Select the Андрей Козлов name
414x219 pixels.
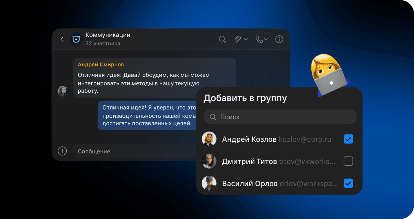click(x=249, y=139)
